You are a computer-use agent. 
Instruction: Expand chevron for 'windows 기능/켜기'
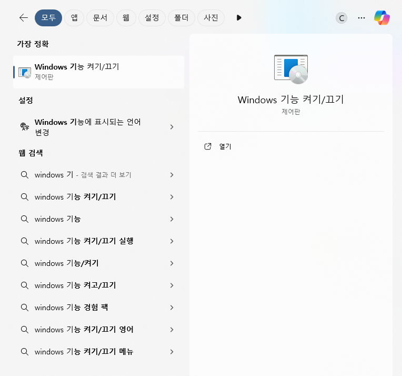172,263
